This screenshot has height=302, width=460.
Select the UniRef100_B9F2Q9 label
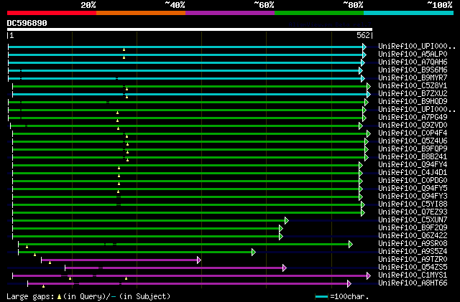click(x=413, y=228)
